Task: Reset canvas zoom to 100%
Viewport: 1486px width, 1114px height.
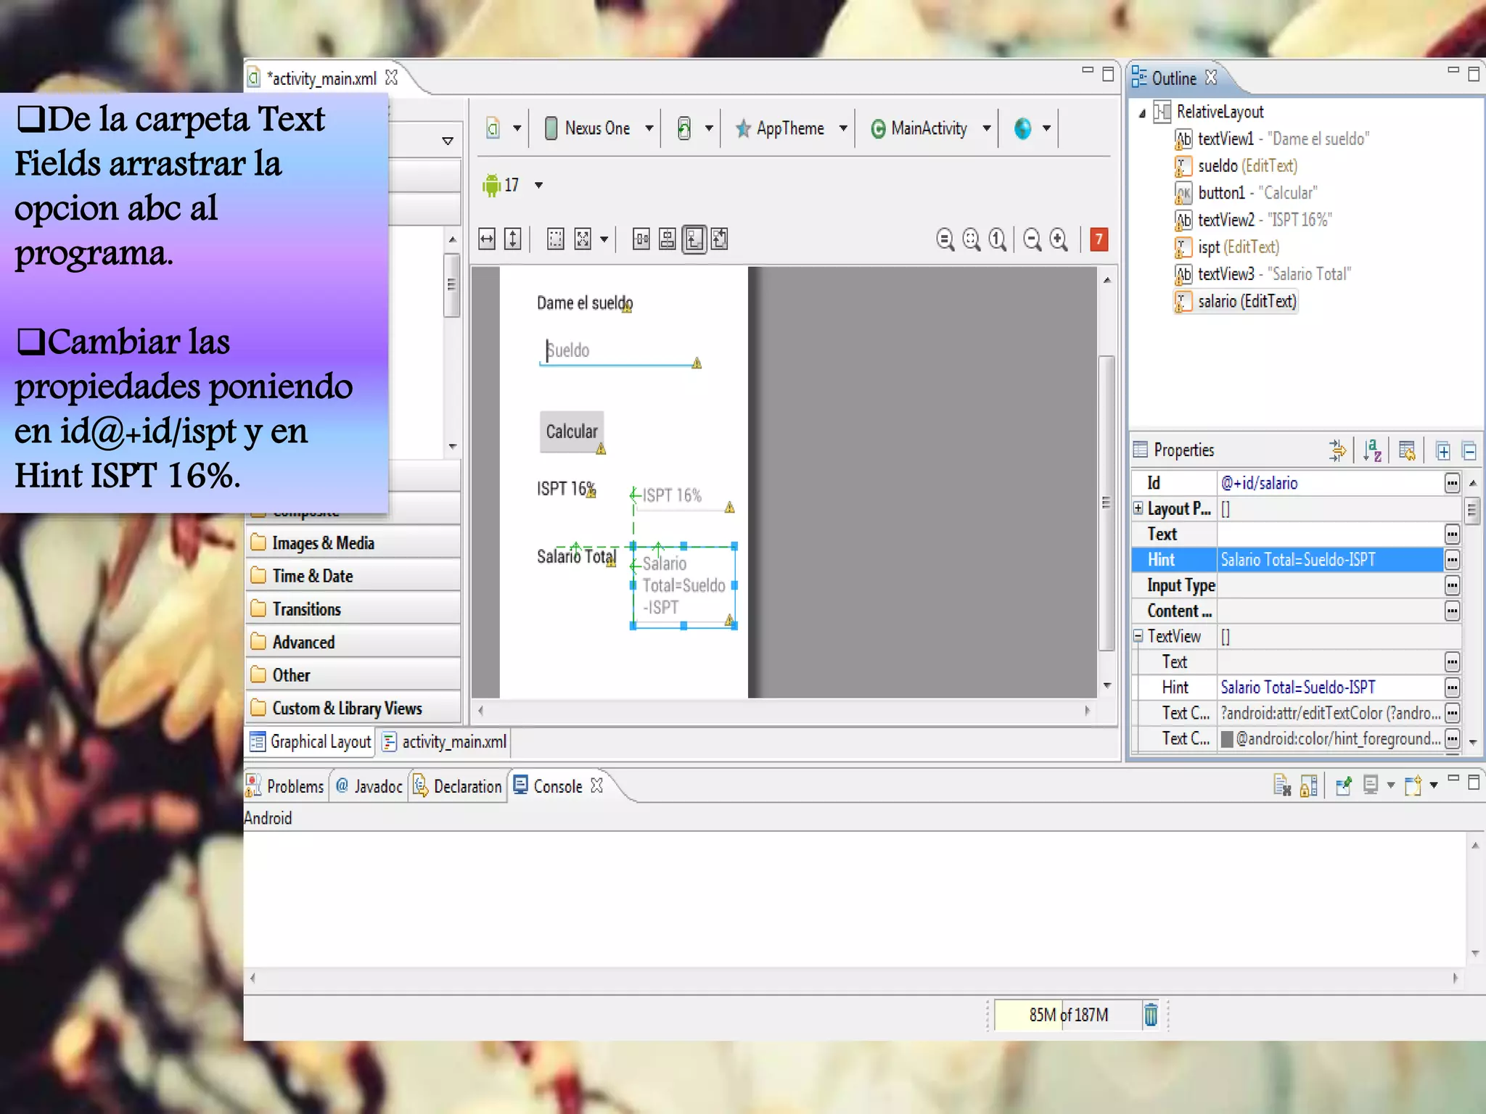Action: tap(998, 239)
